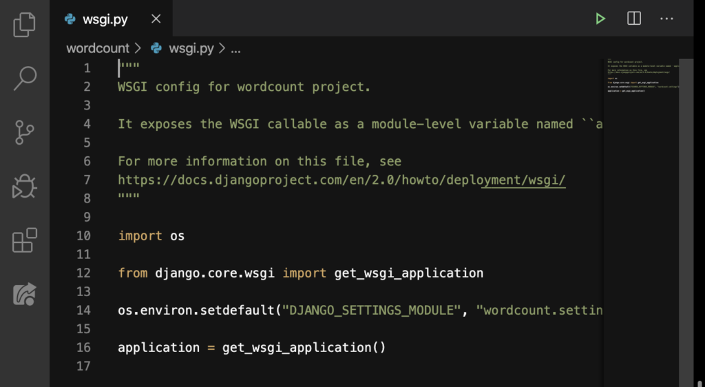Click get_wsgi_application() call on line 16

(304, 348)
